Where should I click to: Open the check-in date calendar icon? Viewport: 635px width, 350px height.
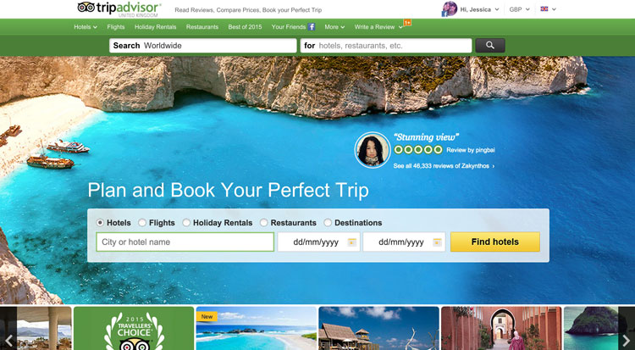(x=352, y=242)
